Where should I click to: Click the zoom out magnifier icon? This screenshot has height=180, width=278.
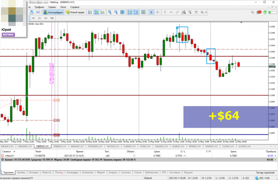coord(116,12)
